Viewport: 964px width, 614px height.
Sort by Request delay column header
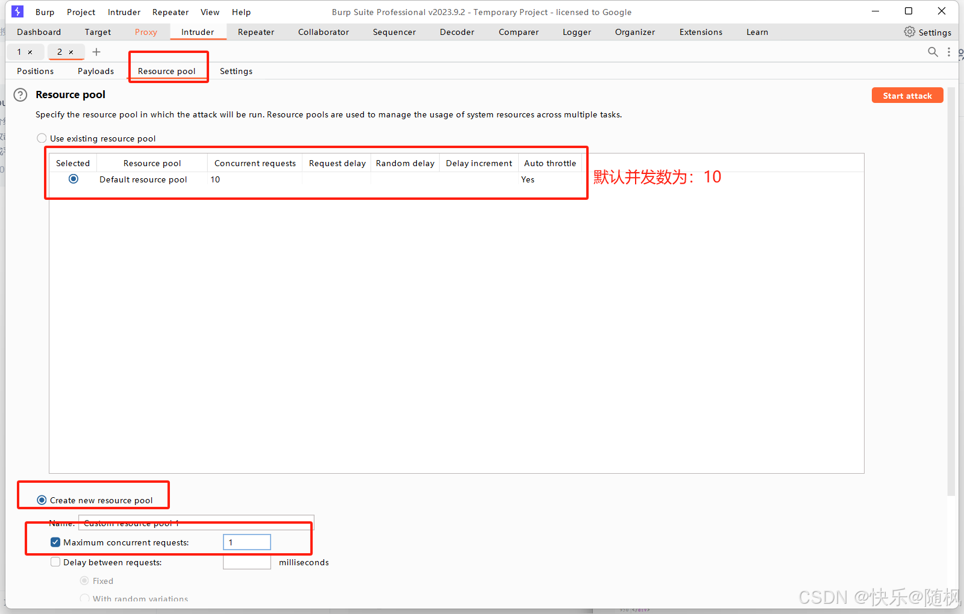pos(337,163)
